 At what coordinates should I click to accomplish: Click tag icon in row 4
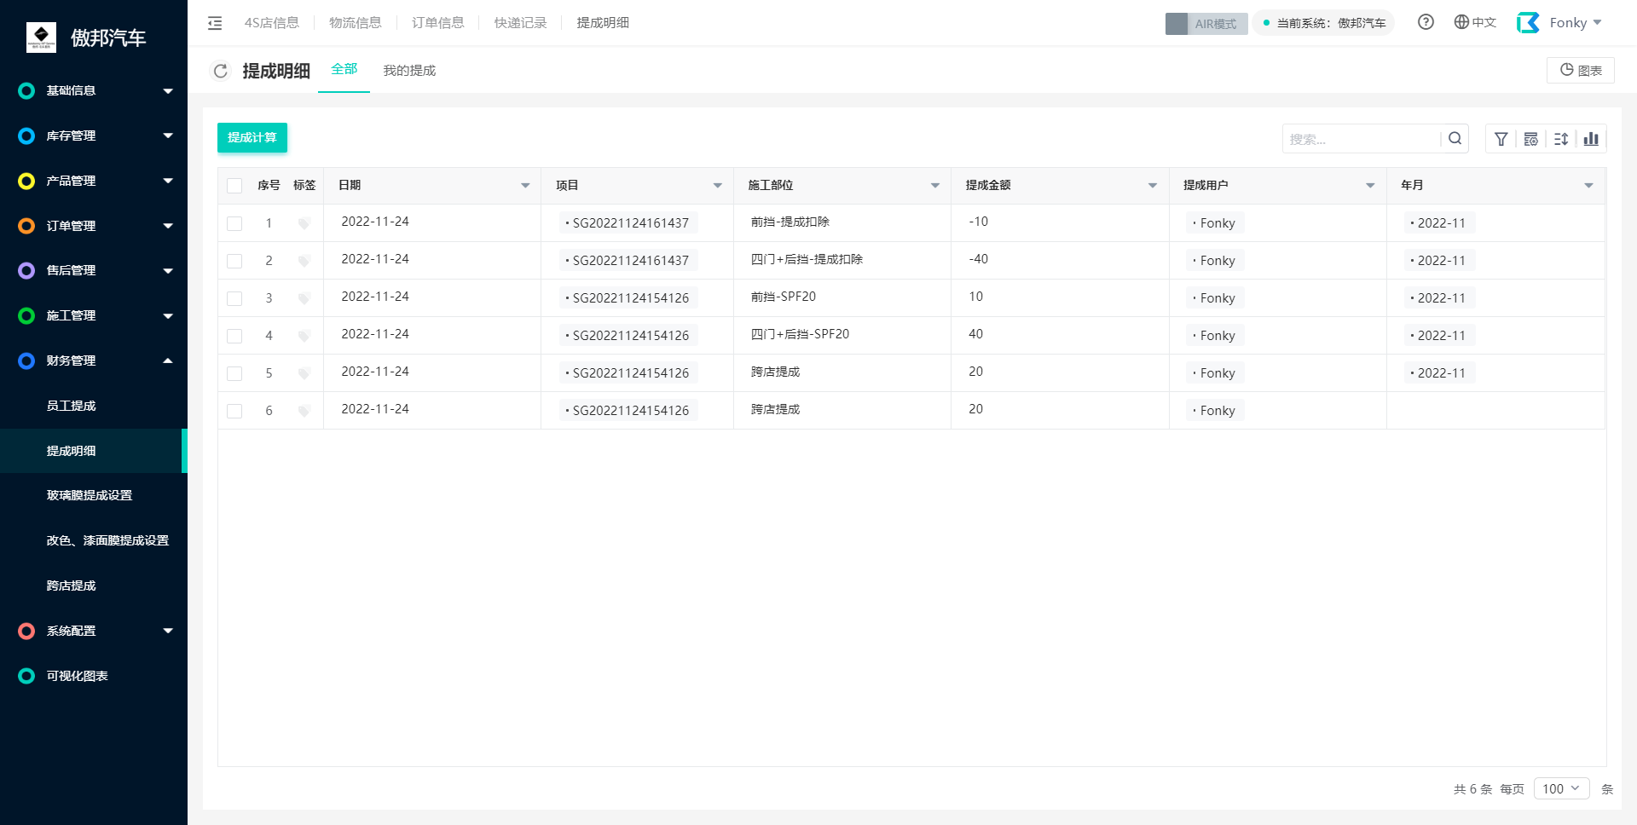coord(304,336)
